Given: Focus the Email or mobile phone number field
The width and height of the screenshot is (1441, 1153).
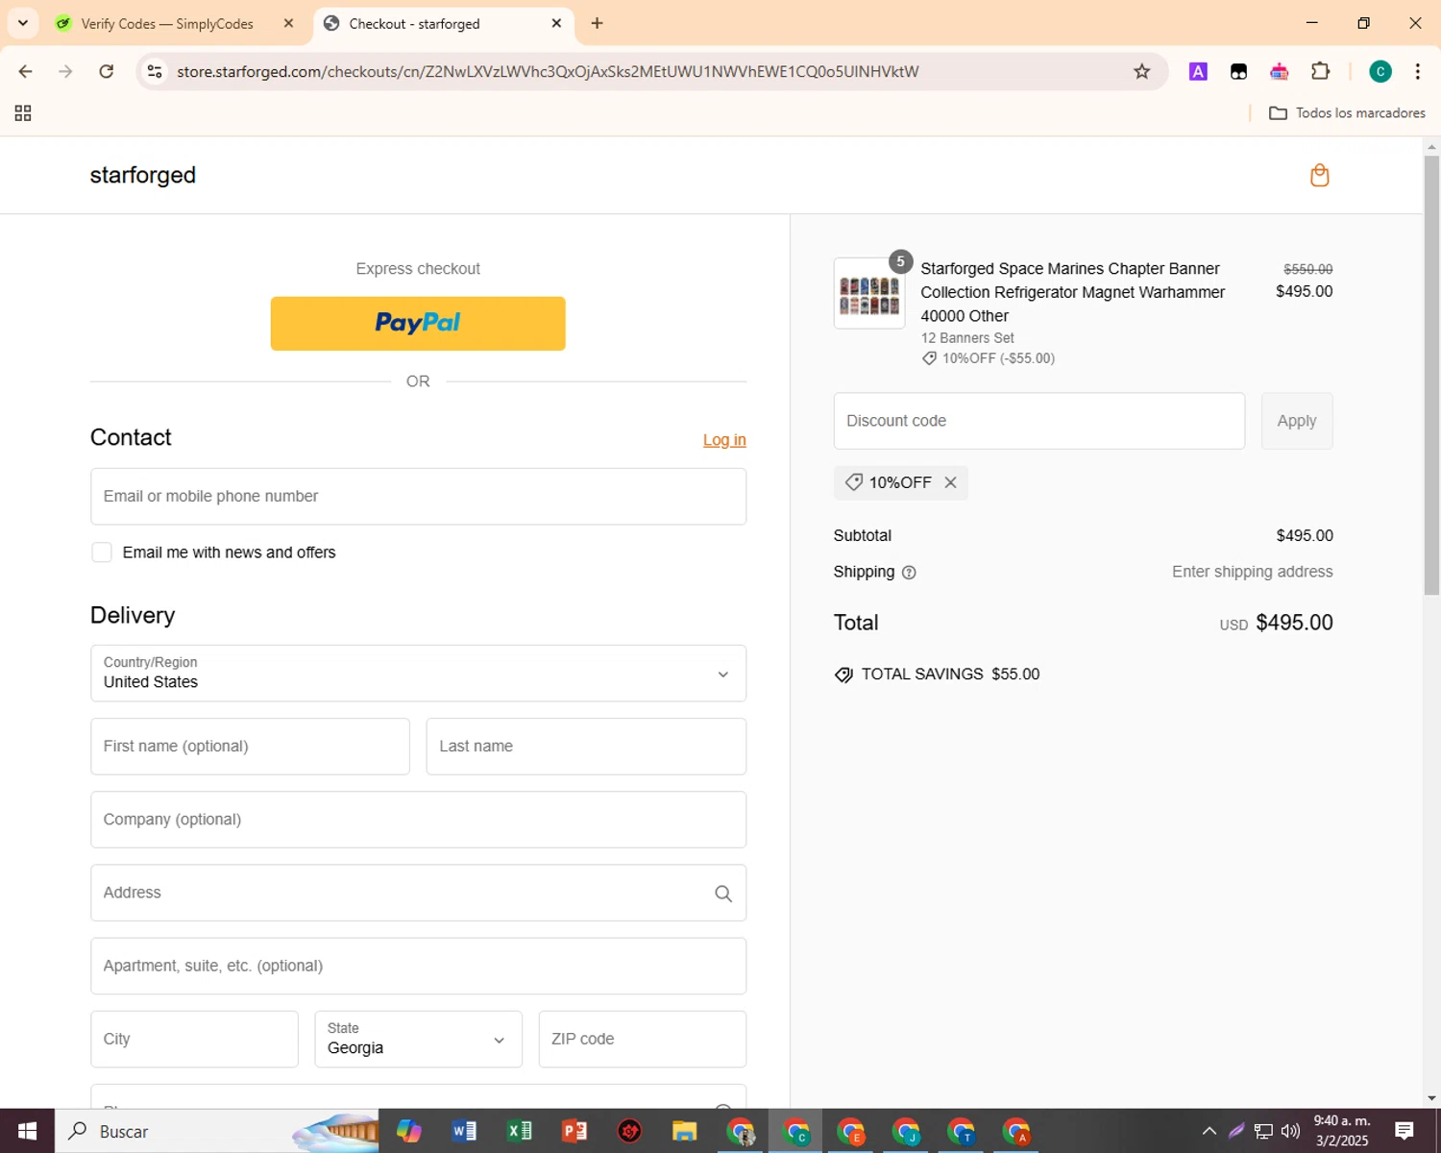Looking at the screenshot, I should tap(418, 497).
